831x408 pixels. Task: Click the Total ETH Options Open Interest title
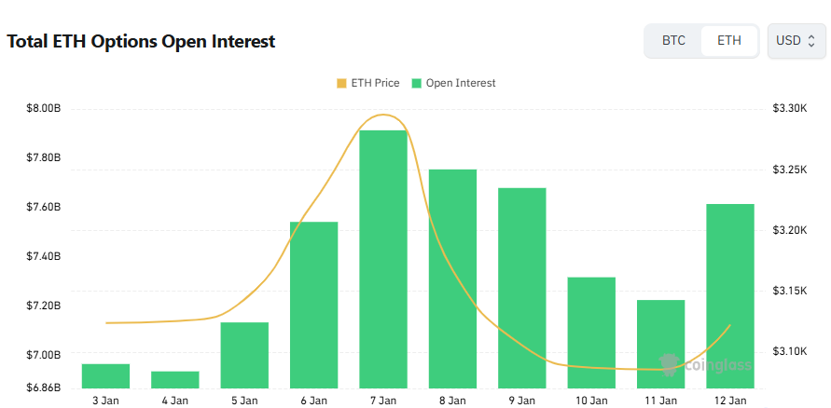coord(141,42)
